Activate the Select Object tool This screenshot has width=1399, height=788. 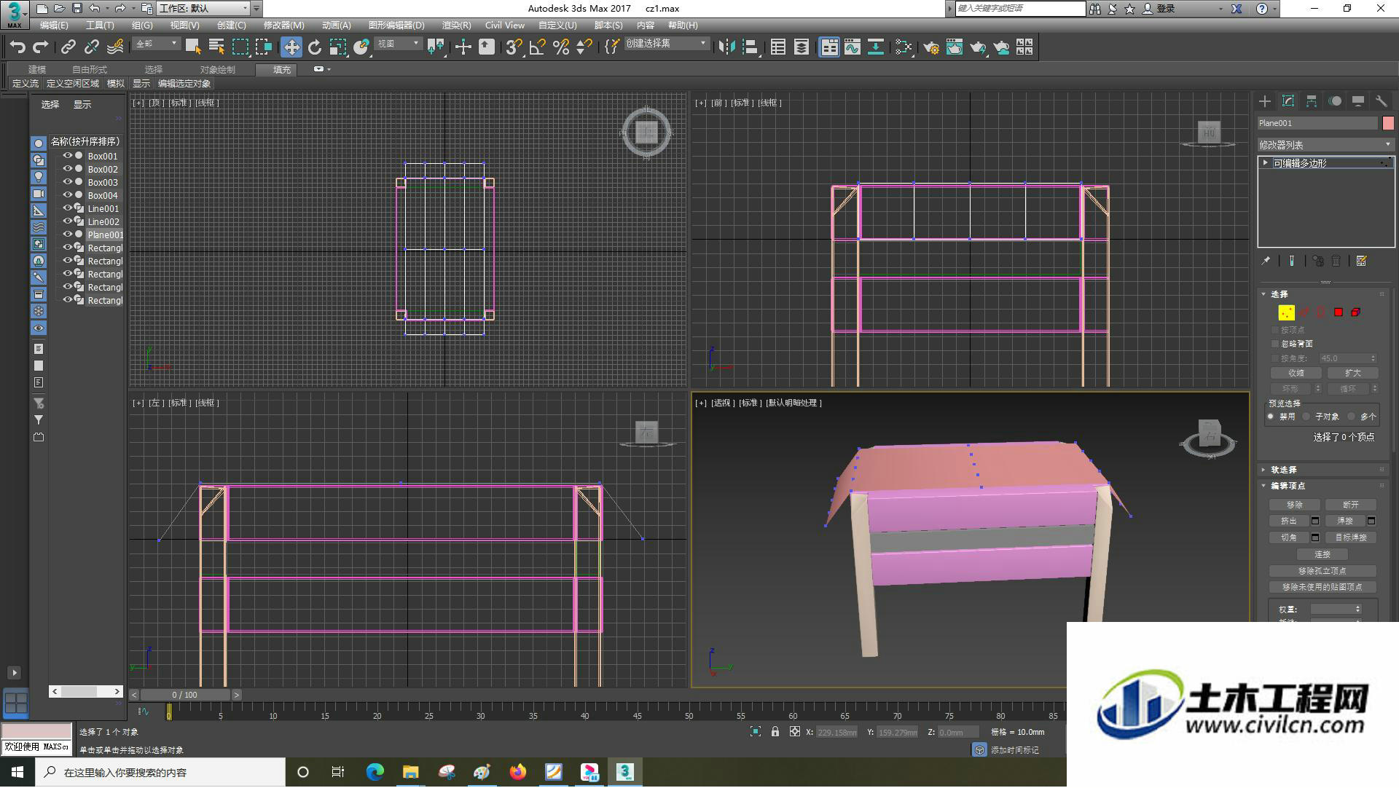193,47
